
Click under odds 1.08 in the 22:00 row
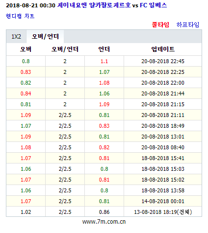coord(104,83)
